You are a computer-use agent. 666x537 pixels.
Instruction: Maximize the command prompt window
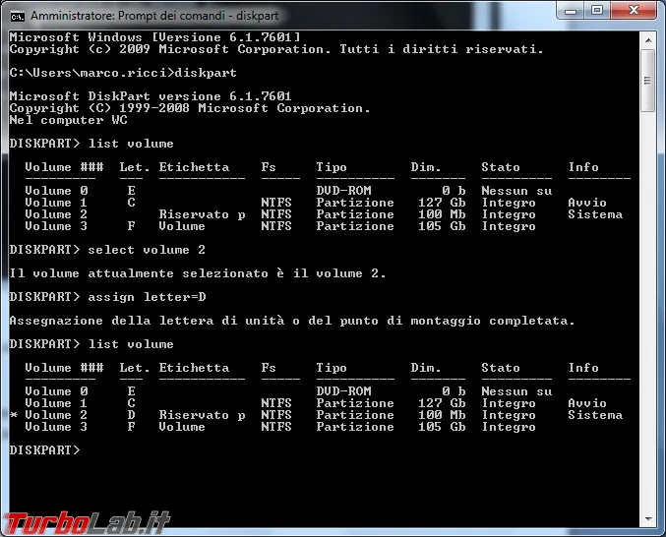click(597, 10)
